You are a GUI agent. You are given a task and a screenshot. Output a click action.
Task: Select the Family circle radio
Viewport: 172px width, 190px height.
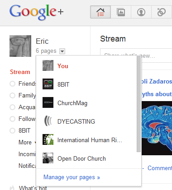point(12,95)
